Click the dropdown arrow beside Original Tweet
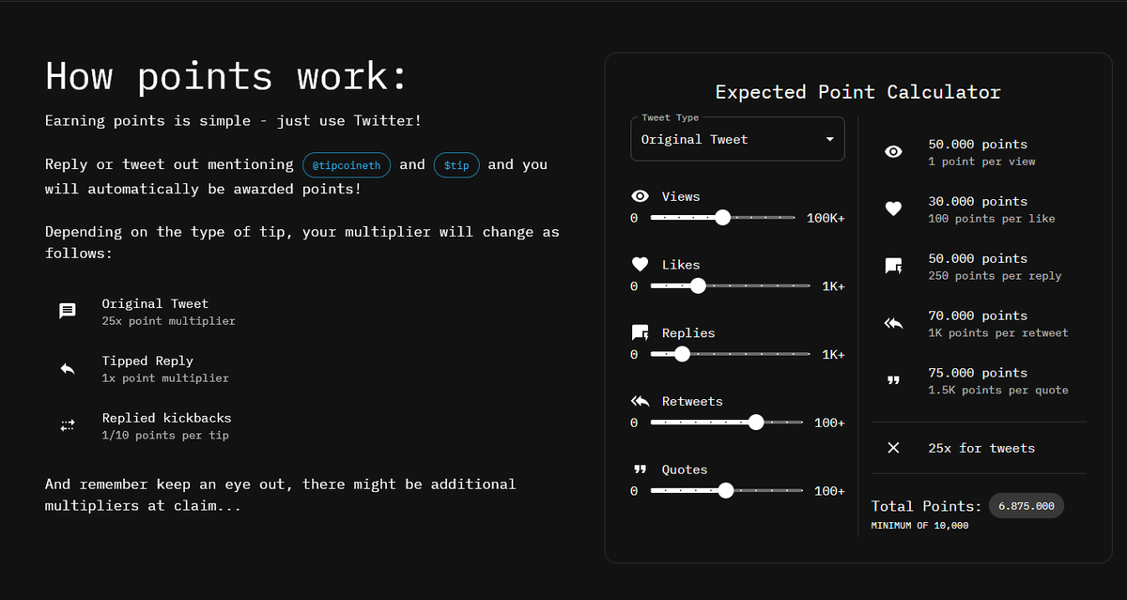Screen dimensions: 1127x600 tap(829, 139)
